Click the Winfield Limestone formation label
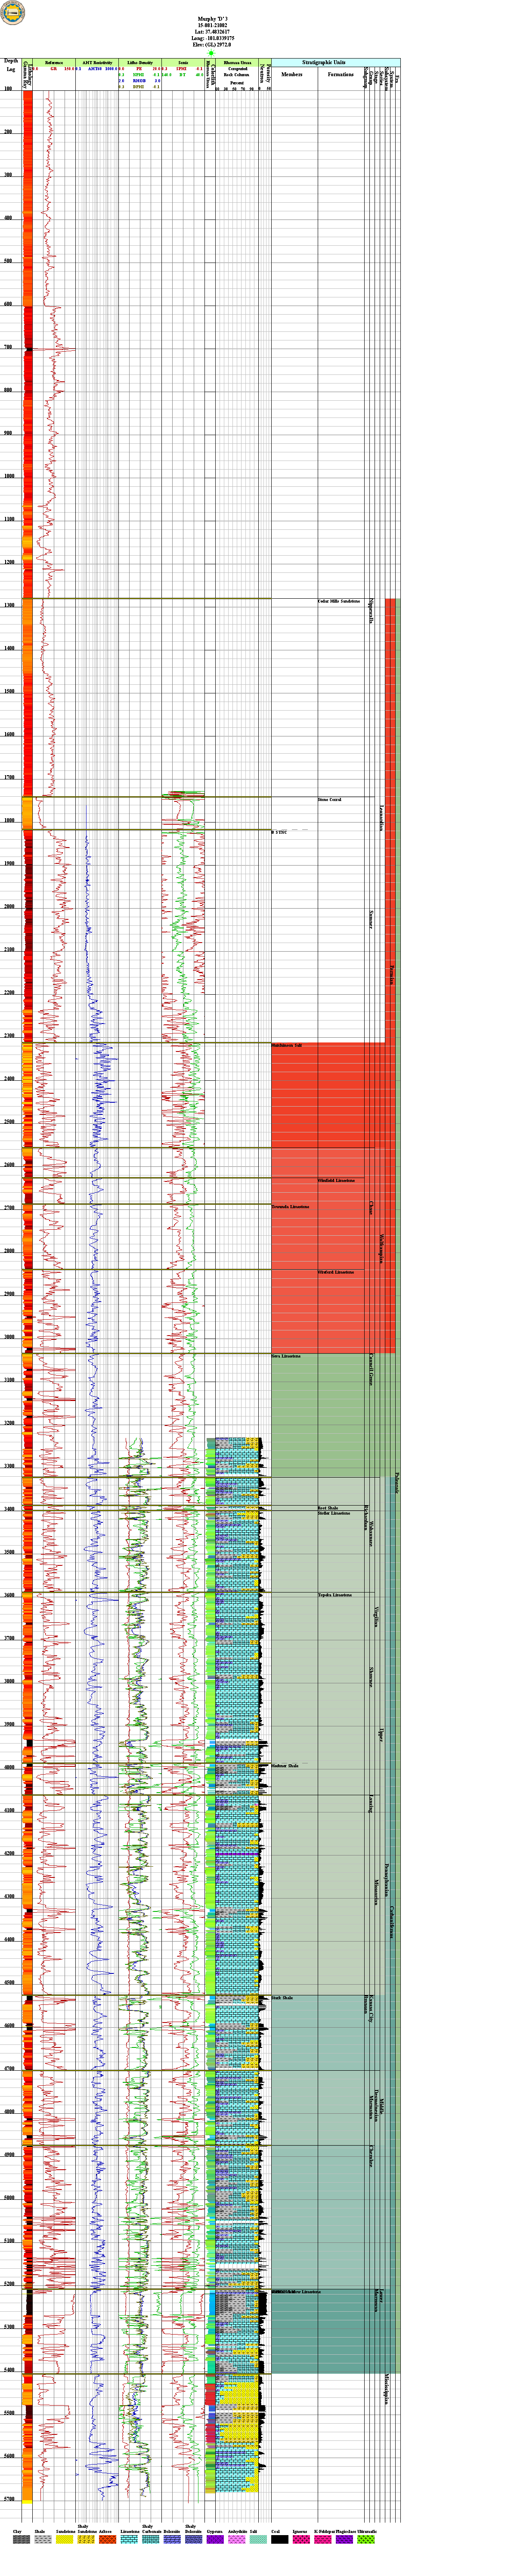The height and width of the screenshot is (2576, 508). (x=336, y=1180)
